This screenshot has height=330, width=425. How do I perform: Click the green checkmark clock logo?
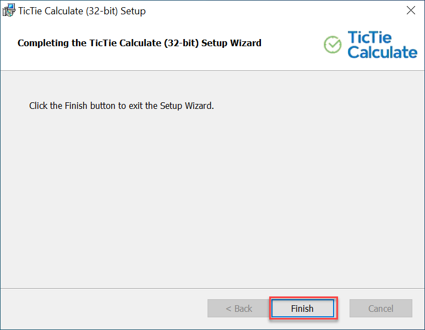(x=333, y=45)
